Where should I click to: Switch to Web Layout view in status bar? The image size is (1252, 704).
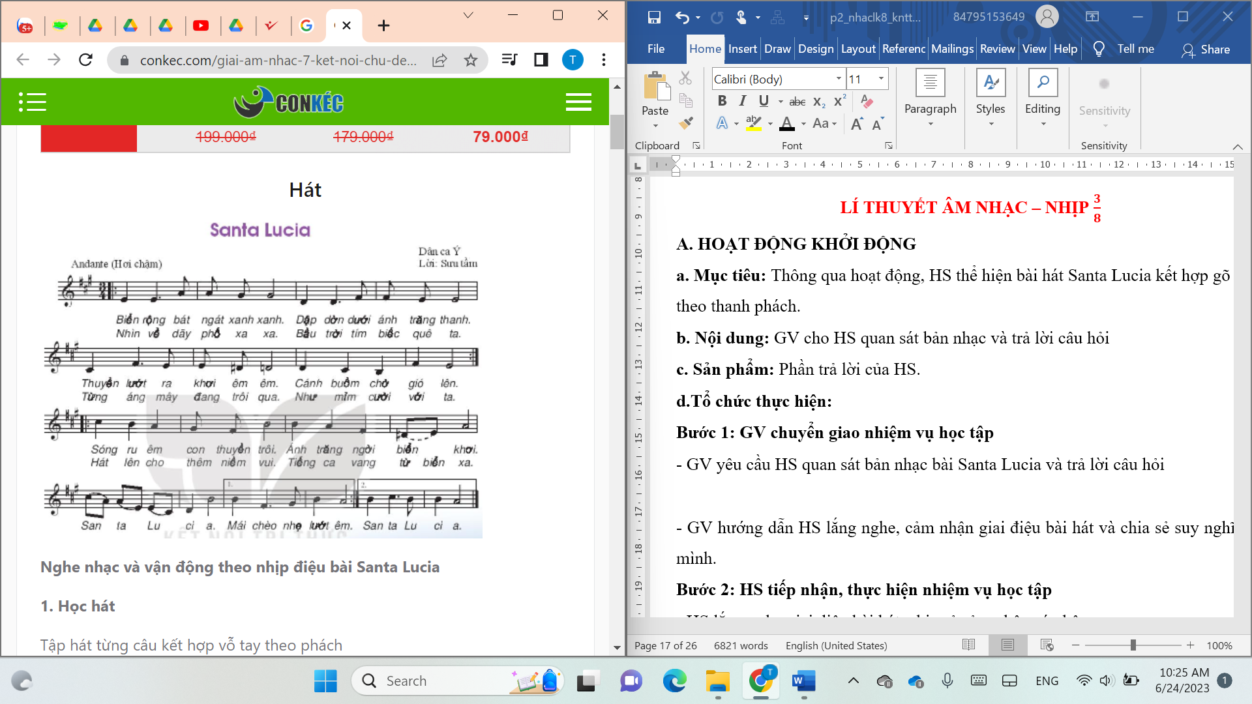coord(1047,645)
